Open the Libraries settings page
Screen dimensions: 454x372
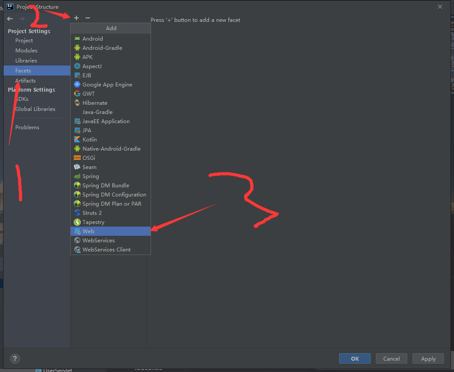point(37,61)
